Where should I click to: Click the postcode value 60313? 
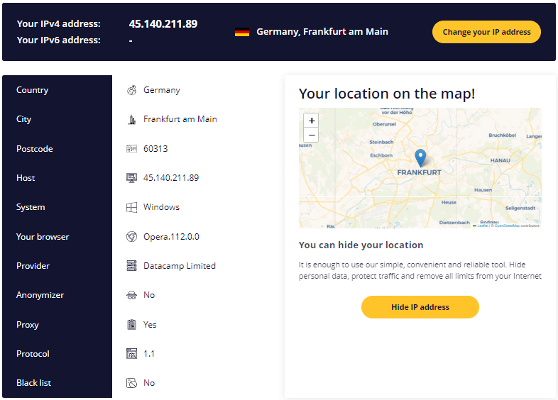(x=155, y=149)
